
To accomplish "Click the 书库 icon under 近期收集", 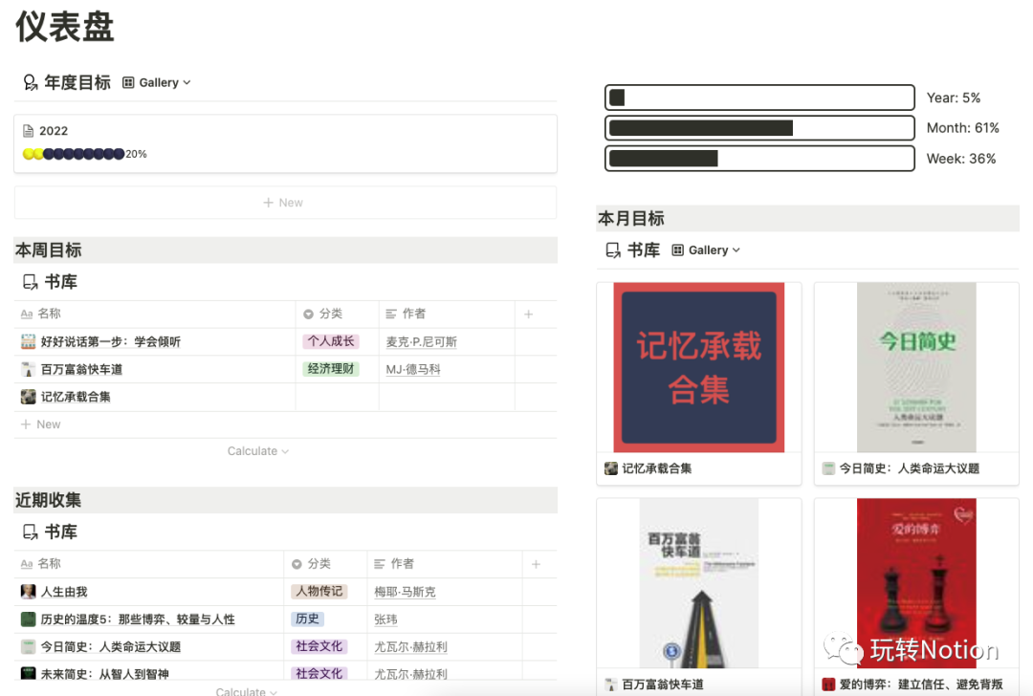I will (x=31, y=533).
